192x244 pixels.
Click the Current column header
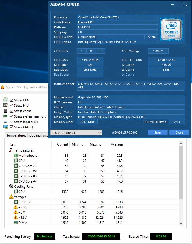[x=60, y=144]
